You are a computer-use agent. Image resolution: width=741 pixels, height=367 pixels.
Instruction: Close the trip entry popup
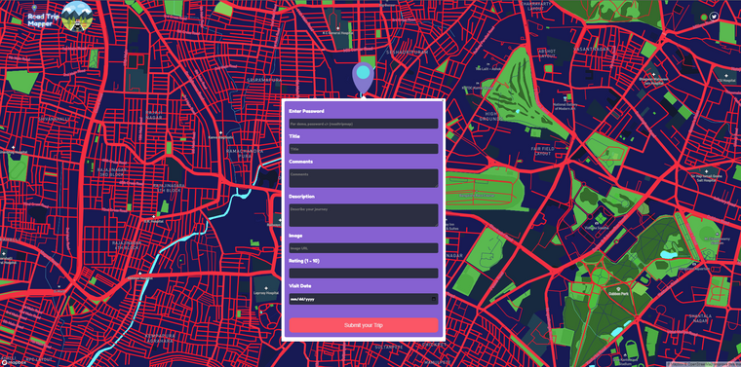443,100
